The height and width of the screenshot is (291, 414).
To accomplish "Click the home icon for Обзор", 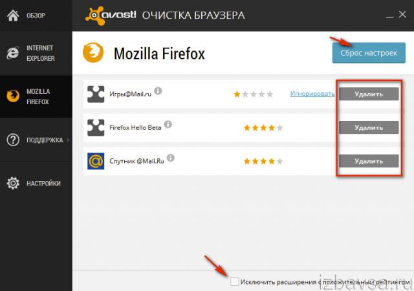I will [x=13, y=16].
